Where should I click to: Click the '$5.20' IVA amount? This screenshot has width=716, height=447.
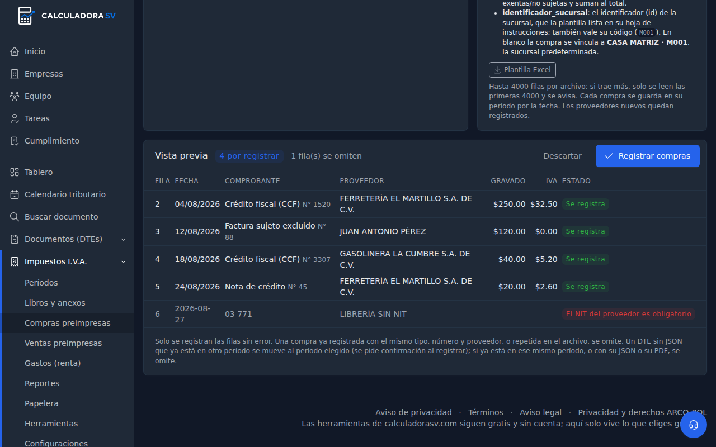(546, 259)
